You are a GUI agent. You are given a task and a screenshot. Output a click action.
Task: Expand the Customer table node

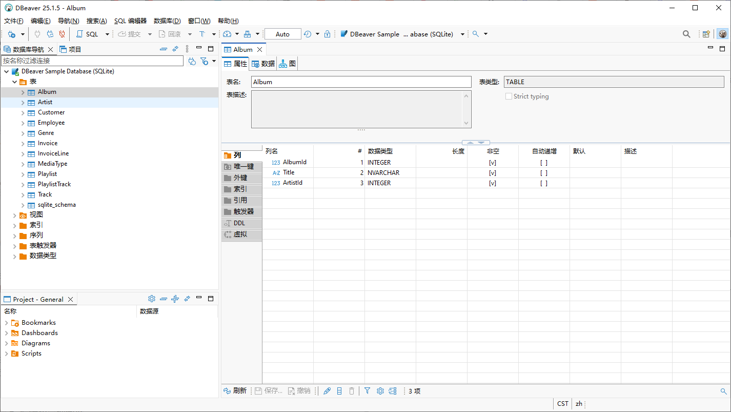point(23,113)
